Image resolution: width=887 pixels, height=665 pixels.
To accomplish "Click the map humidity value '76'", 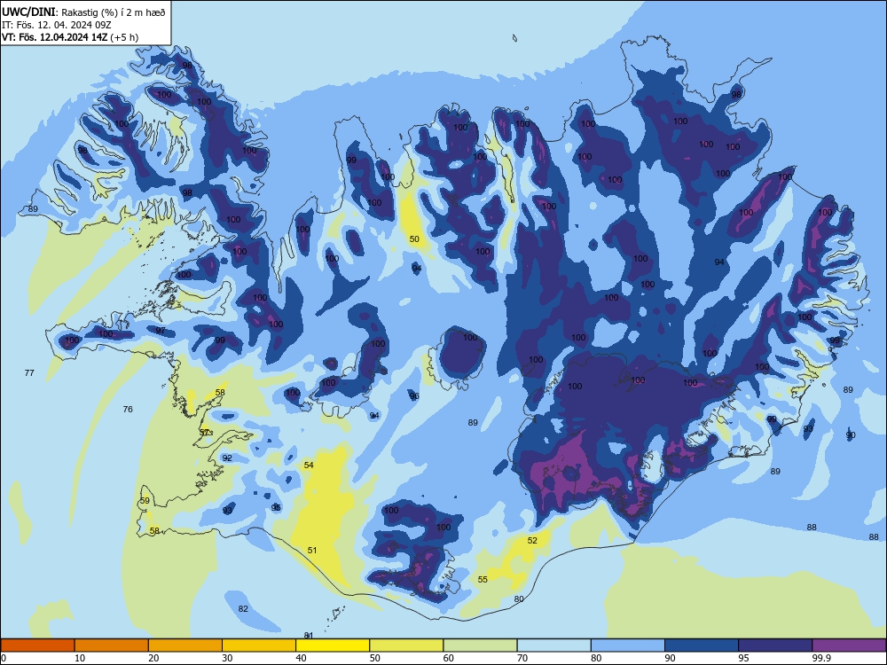I will (128, 409).
